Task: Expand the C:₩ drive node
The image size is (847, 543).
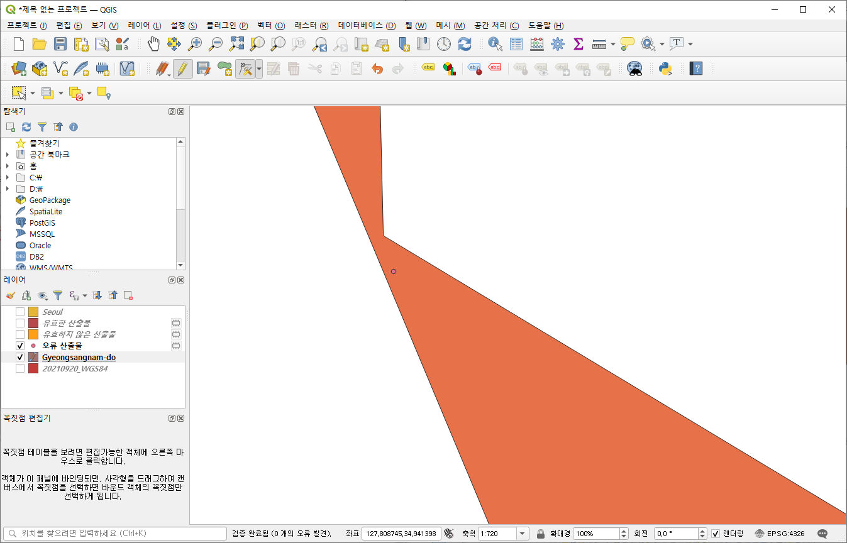Action: click(7, 177)
